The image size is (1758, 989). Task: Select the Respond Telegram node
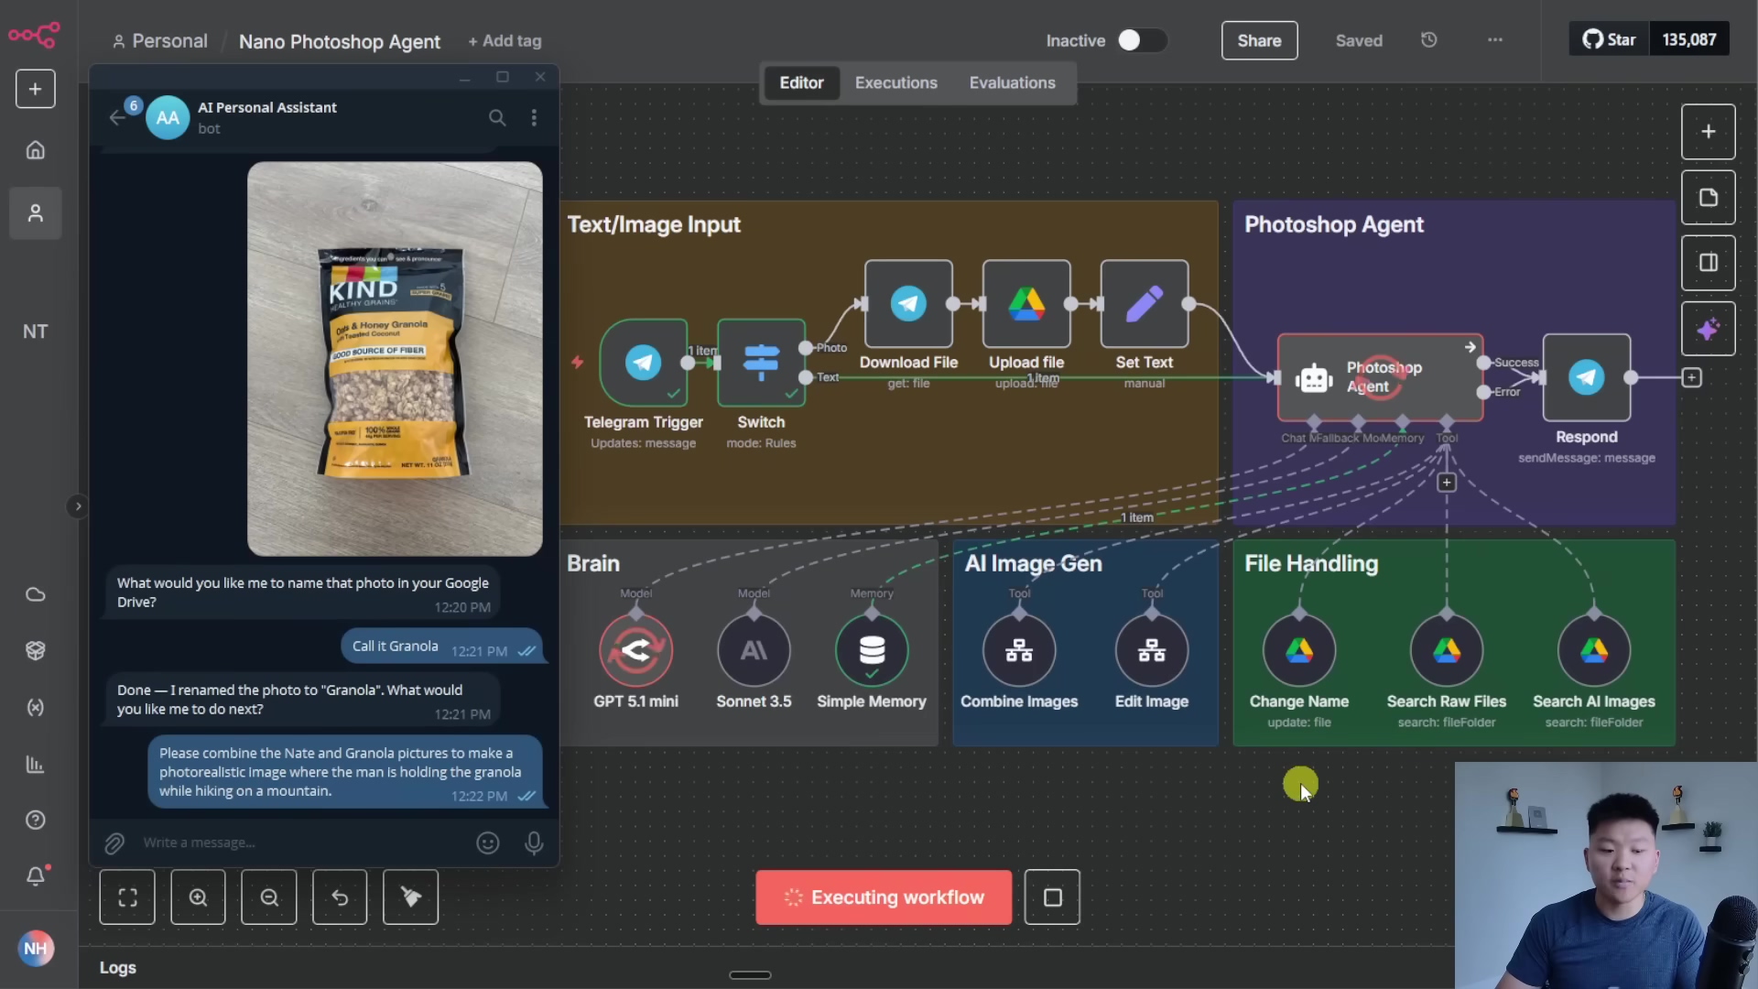coord(1587,377)
